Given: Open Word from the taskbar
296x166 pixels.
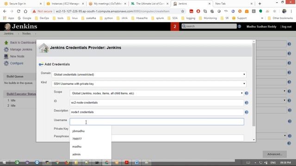Looking at the screenshot, I should (x=137, y=162).
